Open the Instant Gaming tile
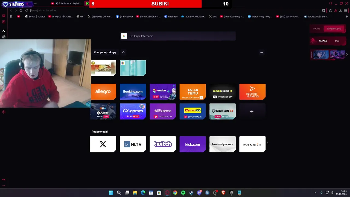 click(x=252, y=92)
